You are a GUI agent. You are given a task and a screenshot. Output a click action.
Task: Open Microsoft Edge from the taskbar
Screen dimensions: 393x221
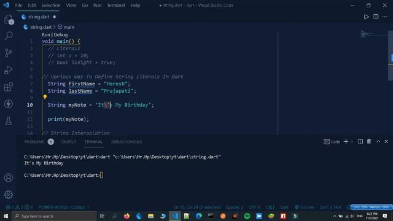(x=199, y=216)
